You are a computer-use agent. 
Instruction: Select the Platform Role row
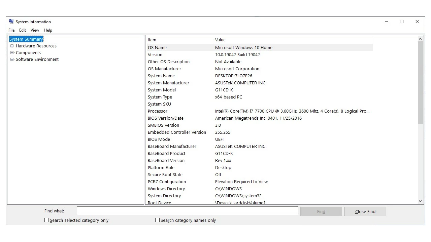260,167
